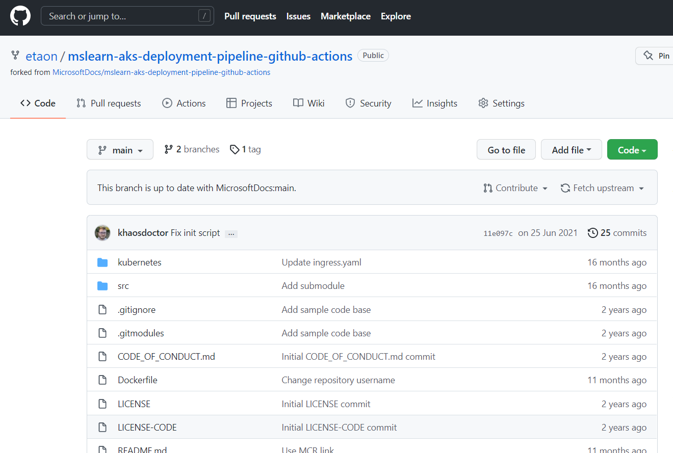Viewport: 673px width, 453px height.
Task: Open the MicrosoftDocs upstream repository link
Action: (x=161, y=72)
